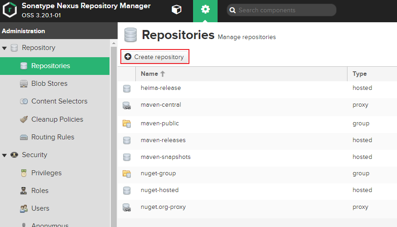Click the Repositories sidebar icon

click(24, 66)
